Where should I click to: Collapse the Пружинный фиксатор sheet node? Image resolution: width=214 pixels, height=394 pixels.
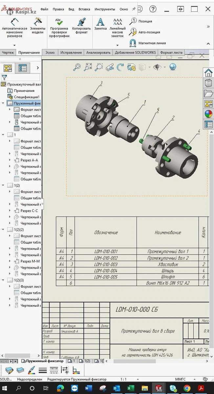tap(3, 103)
